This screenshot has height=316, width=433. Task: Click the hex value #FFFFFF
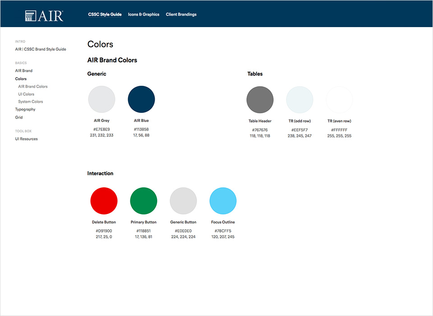tap(339, 130)
